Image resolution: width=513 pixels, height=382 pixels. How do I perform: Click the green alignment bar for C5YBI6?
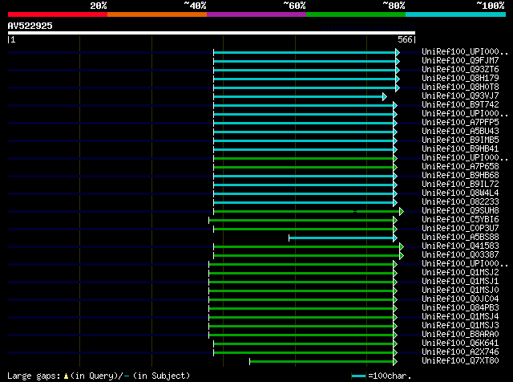301,221
